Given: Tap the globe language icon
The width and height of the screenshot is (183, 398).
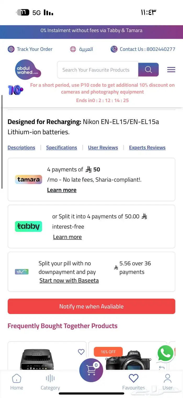Looking at the screenshot, I should pyautogui.click(x=73, y=49).
